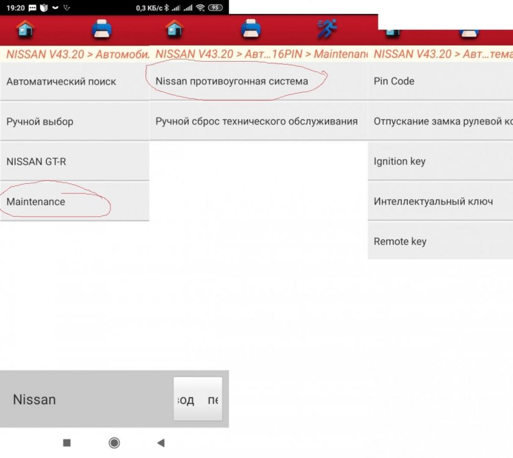Select Remote key option
The image size is (513, 458).
point(440,241)
